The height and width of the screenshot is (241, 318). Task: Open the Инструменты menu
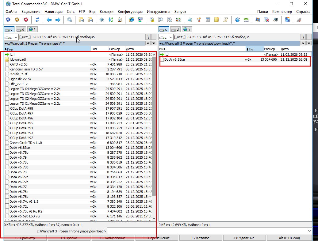point(159,12)
